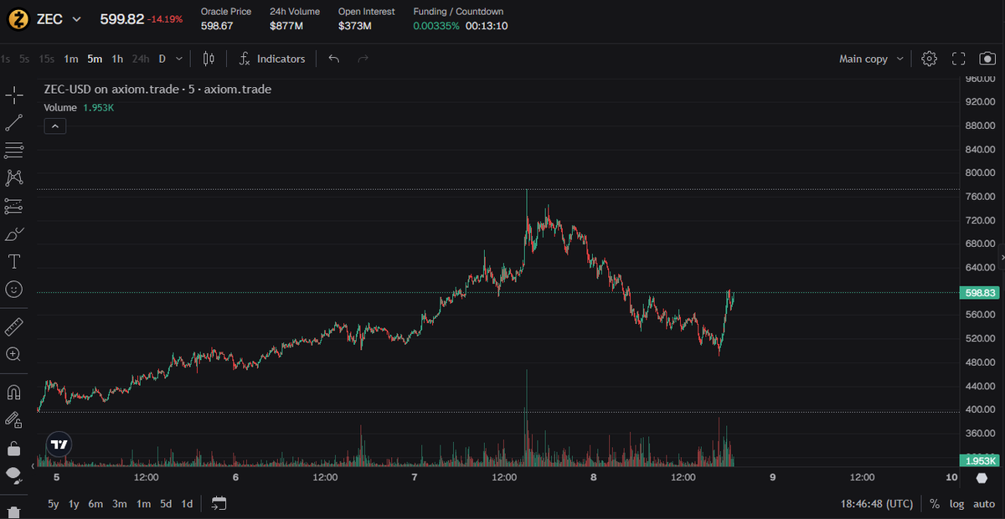Set the range to 5y
Image resolution: width=1005 pixels, height=519 pixels.
(54, 503)
